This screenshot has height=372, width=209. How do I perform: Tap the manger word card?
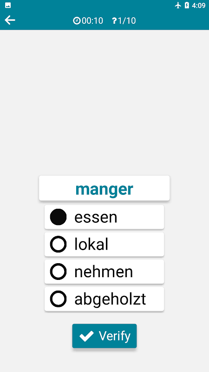(x=104, y=188)
